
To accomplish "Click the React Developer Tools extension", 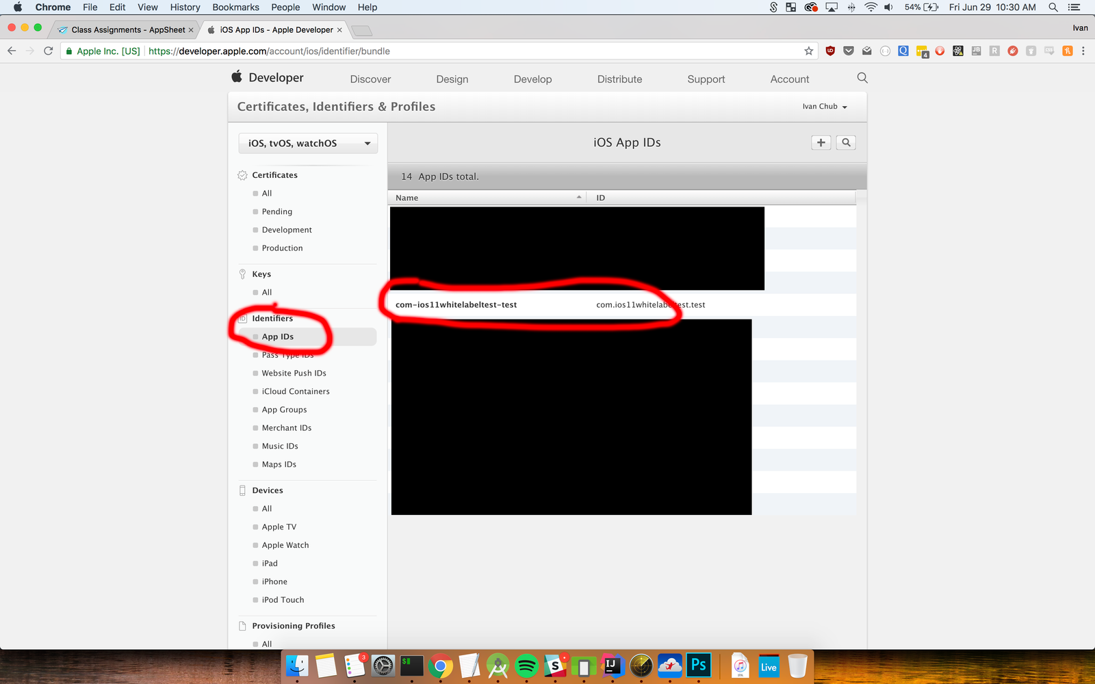I will click(958, 51).
